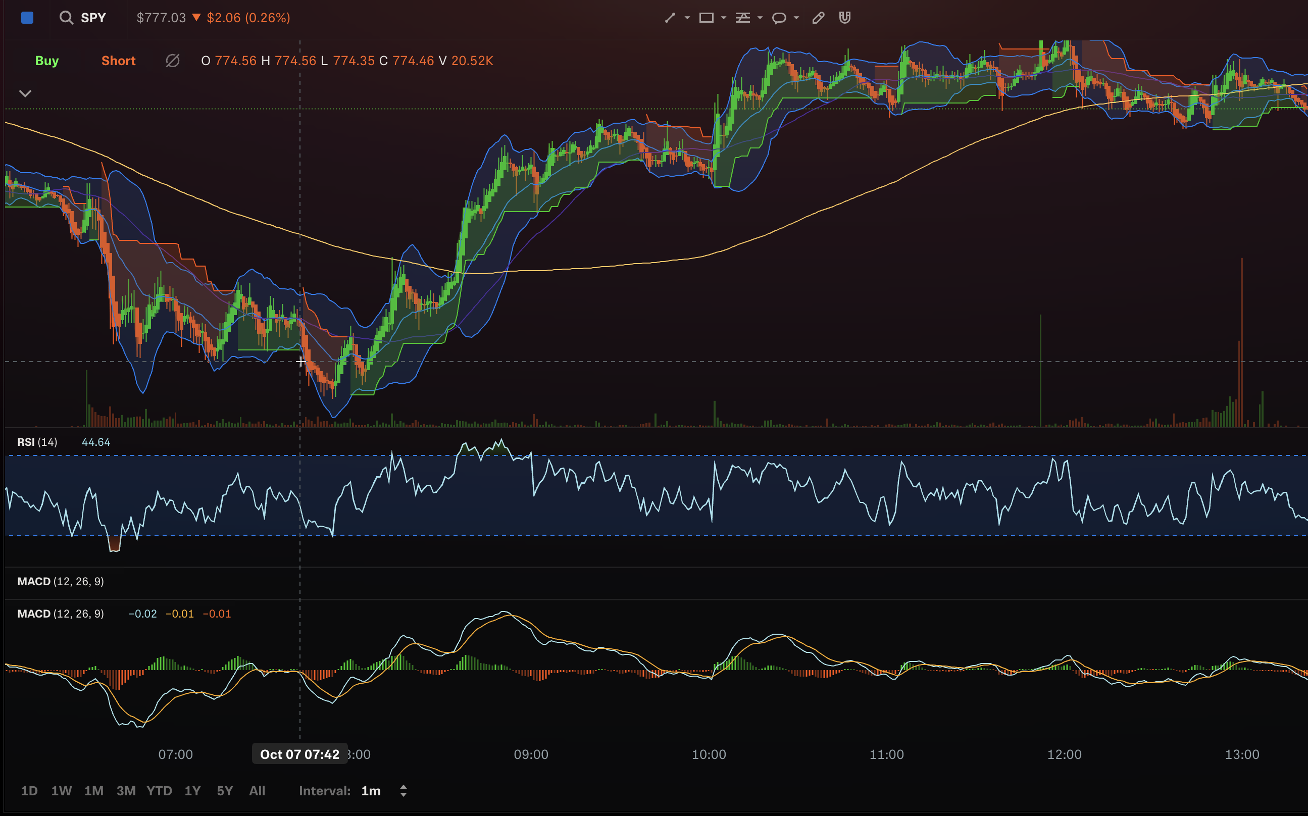Click the Buy button
This screenshot has height=816, width=1308.
pos(47,61)
